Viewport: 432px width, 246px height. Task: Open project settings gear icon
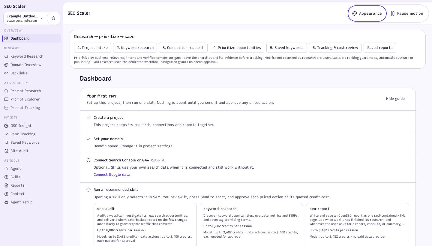pyautogui.click(x=53, y=18)
